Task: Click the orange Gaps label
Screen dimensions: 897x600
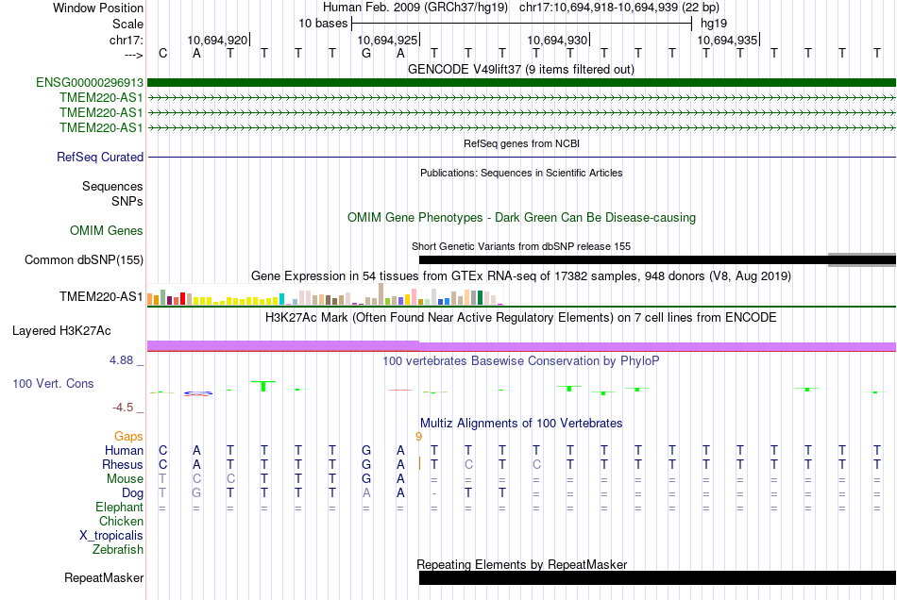Action: (128, 437)
